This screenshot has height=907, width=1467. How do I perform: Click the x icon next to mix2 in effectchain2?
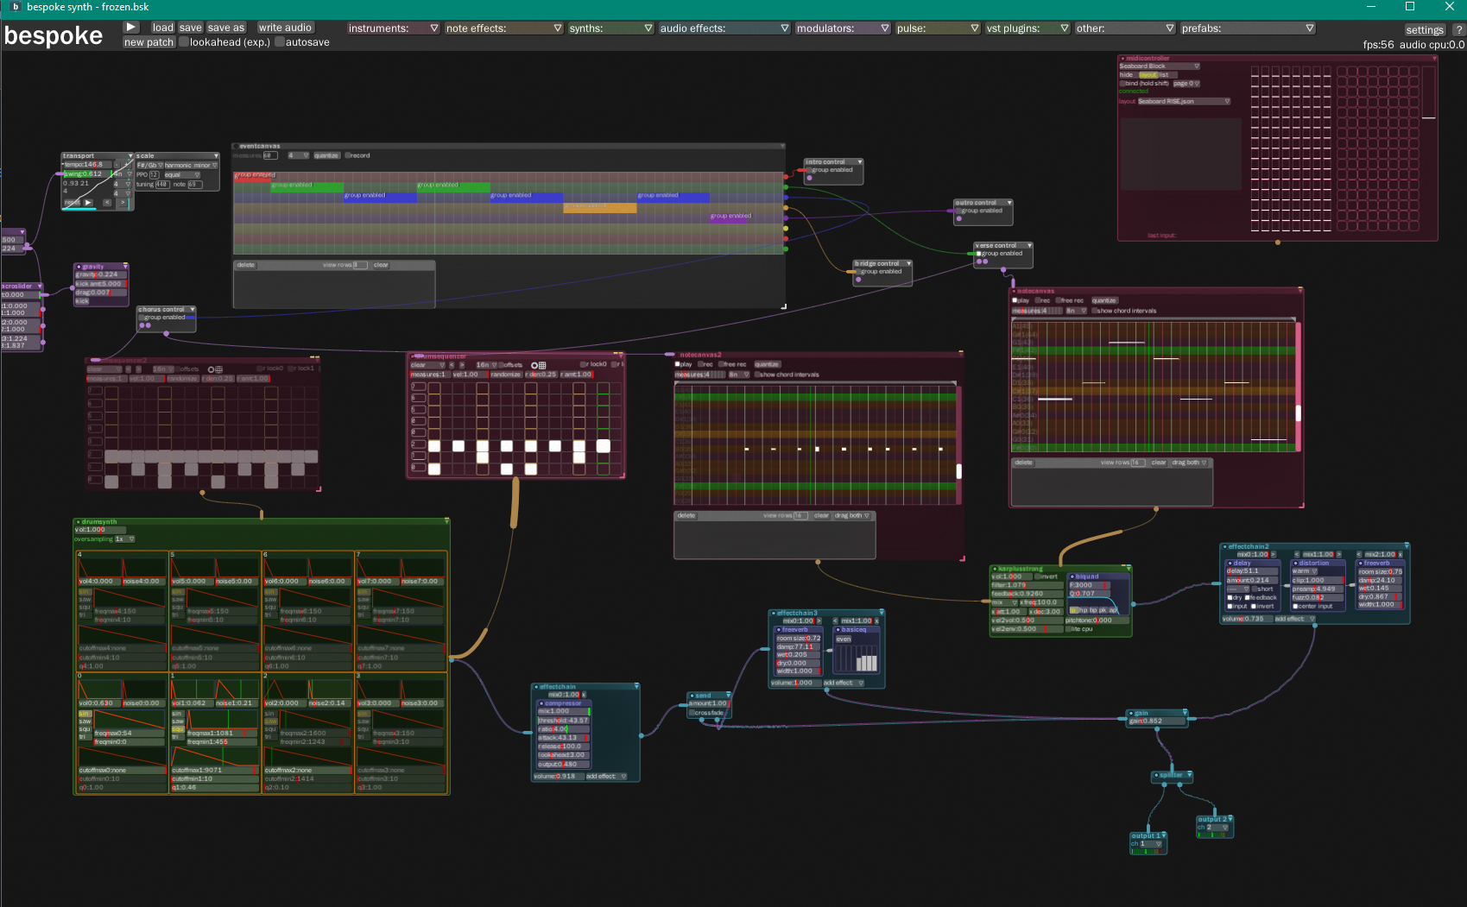pos(1401,554)
